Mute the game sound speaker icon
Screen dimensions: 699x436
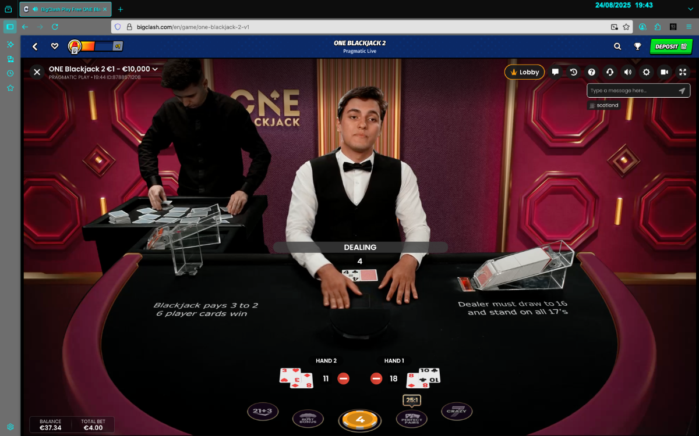click(628, 72)
